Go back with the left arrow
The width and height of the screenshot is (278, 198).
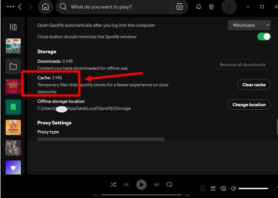(20, 7)
